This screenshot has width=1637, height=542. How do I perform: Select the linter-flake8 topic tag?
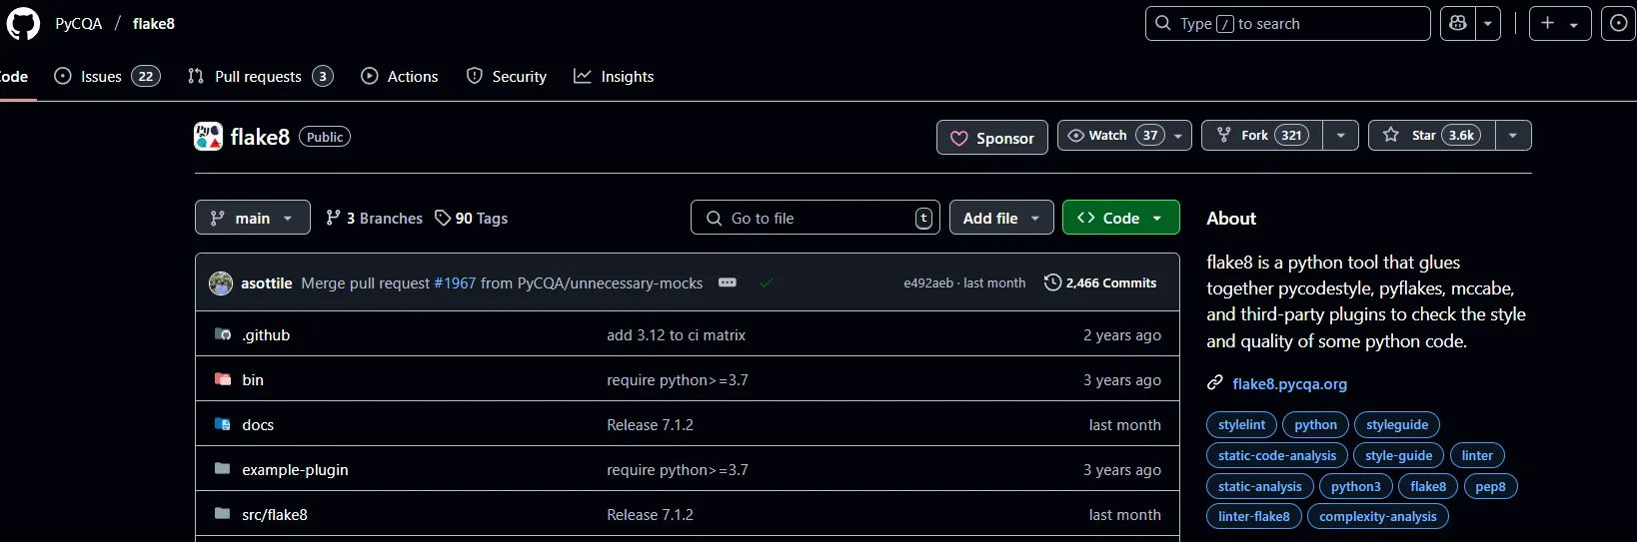[x=1254, y=517]
